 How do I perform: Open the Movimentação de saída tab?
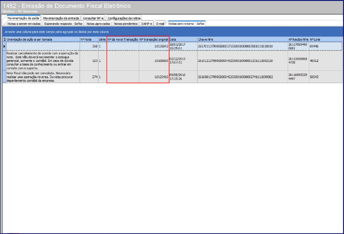[x=23, y=18]
